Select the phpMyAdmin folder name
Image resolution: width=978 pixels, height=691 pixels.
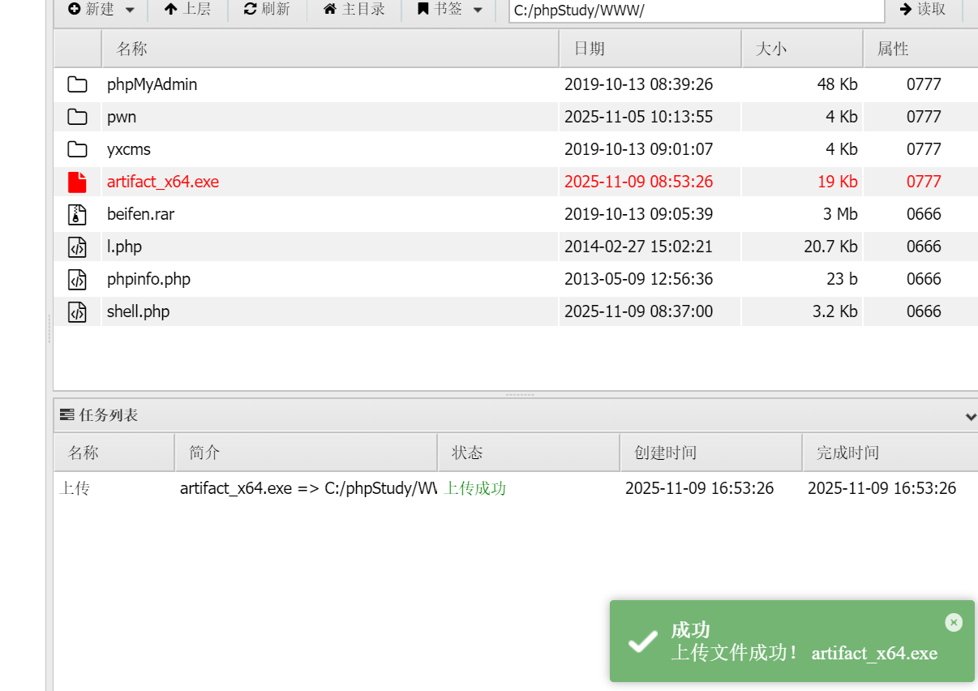(152, 84)
